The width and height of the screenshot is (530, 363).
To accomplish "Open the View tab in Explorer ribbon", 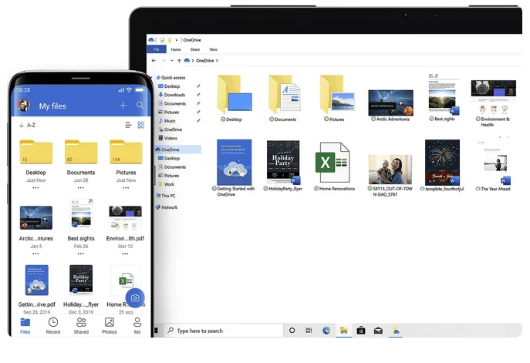I will tap(213, 49).
